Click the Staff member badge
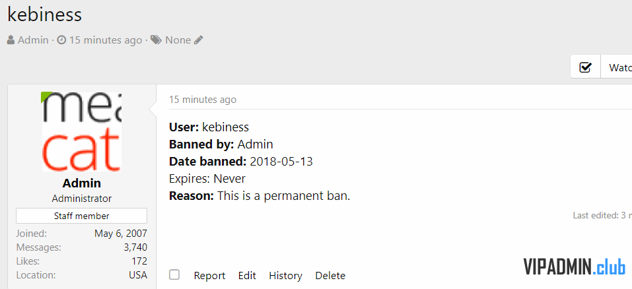632x289 pixels. tap(82, 216)
